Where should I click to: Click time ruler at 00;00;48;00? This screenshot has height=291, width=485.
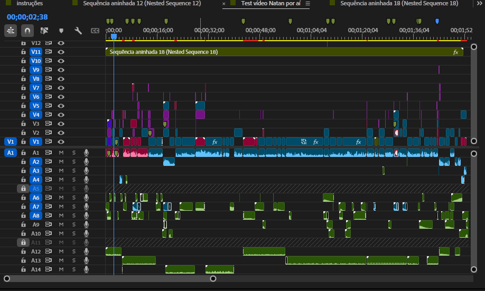click(x=260, y=30)
